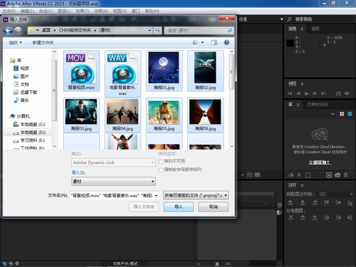Screen dimensions: 356x267
Task: Align layers to bottom edge
Action: pos(350,203)
